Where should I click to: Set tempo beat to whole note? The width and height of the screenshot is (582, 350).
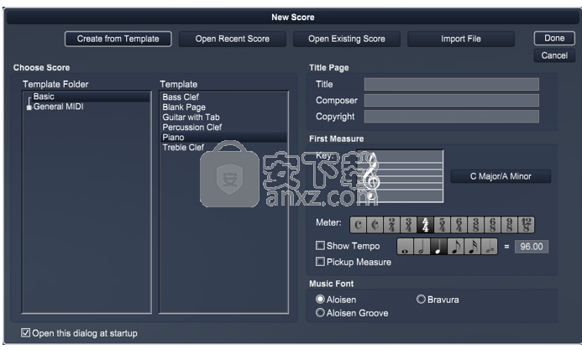(405, 247)
